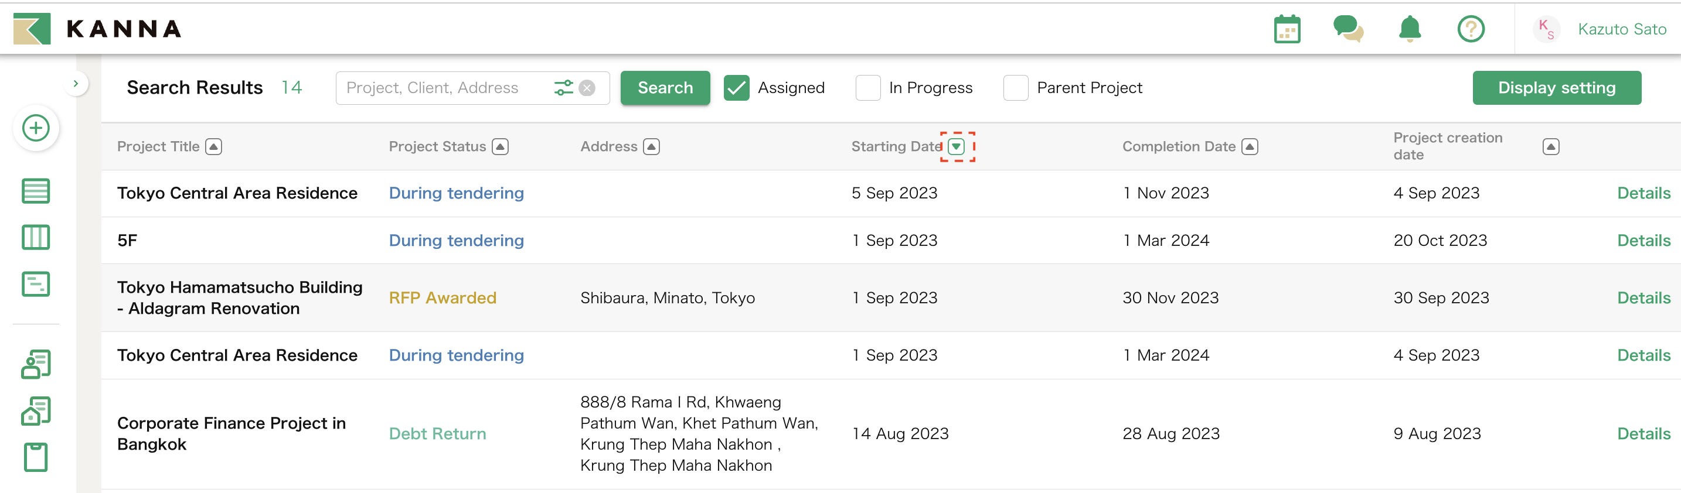Open Display setting
The height and width of the screenshot is (493, 1681).
pyautogui.click(x=1557, y=87)
